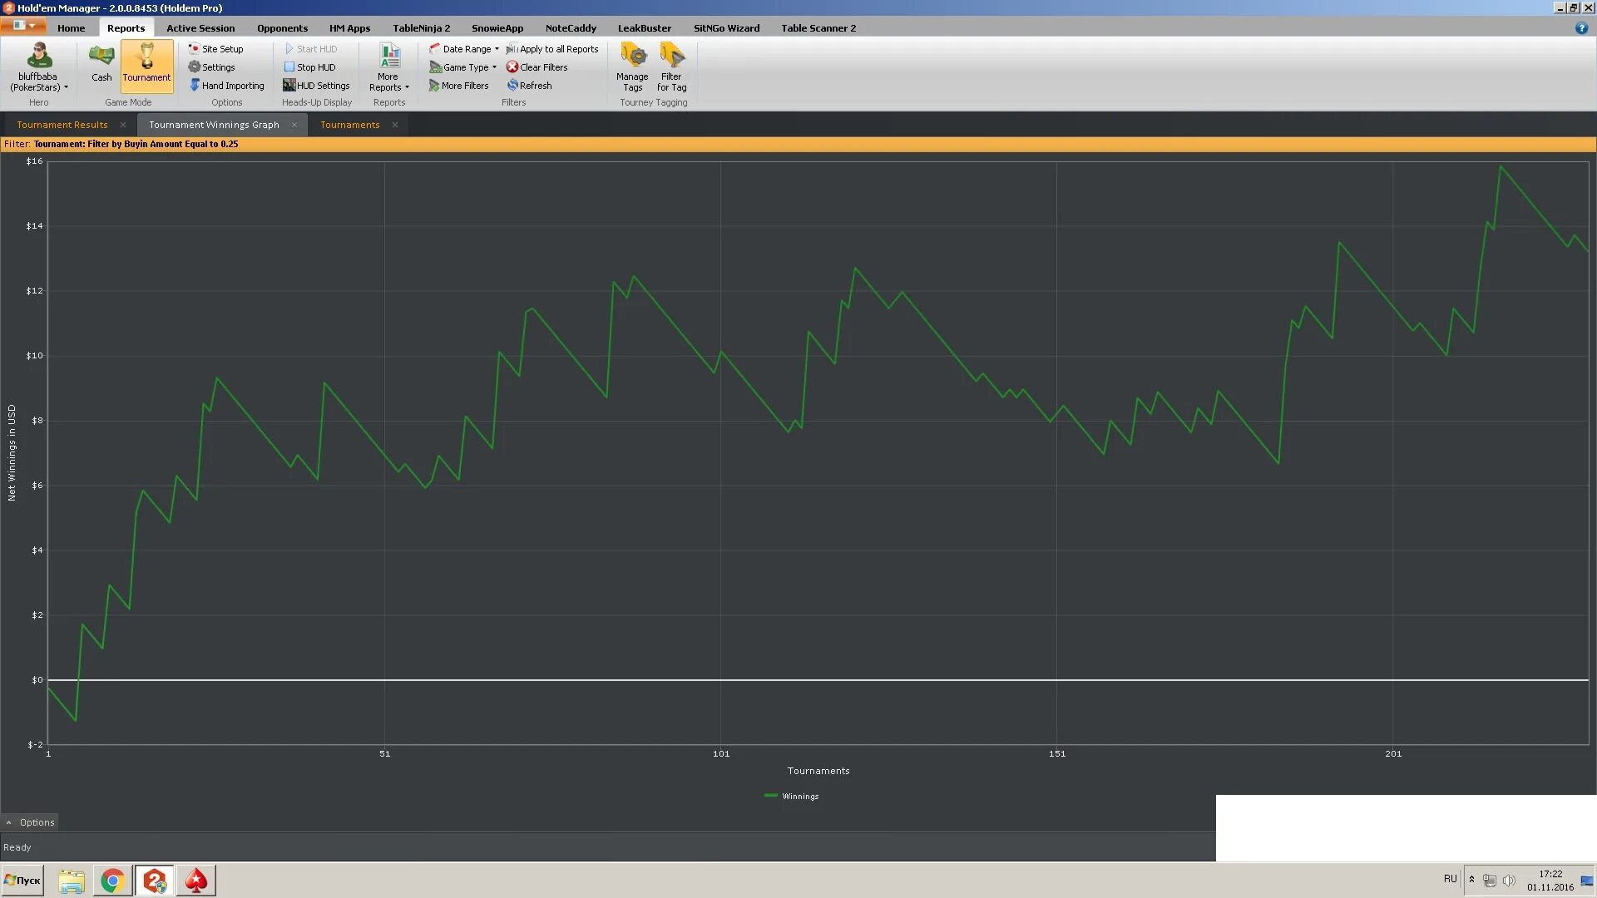
Task: Open the SitNGo Wizard tab
Action: click(726, 28)
